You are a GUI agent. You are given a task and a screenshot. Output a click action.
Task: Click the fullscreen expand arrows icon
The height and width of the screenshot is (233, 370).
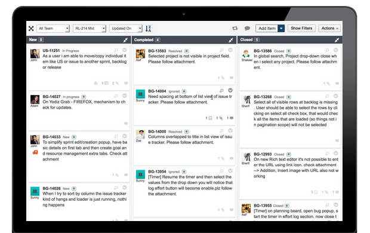31,28
